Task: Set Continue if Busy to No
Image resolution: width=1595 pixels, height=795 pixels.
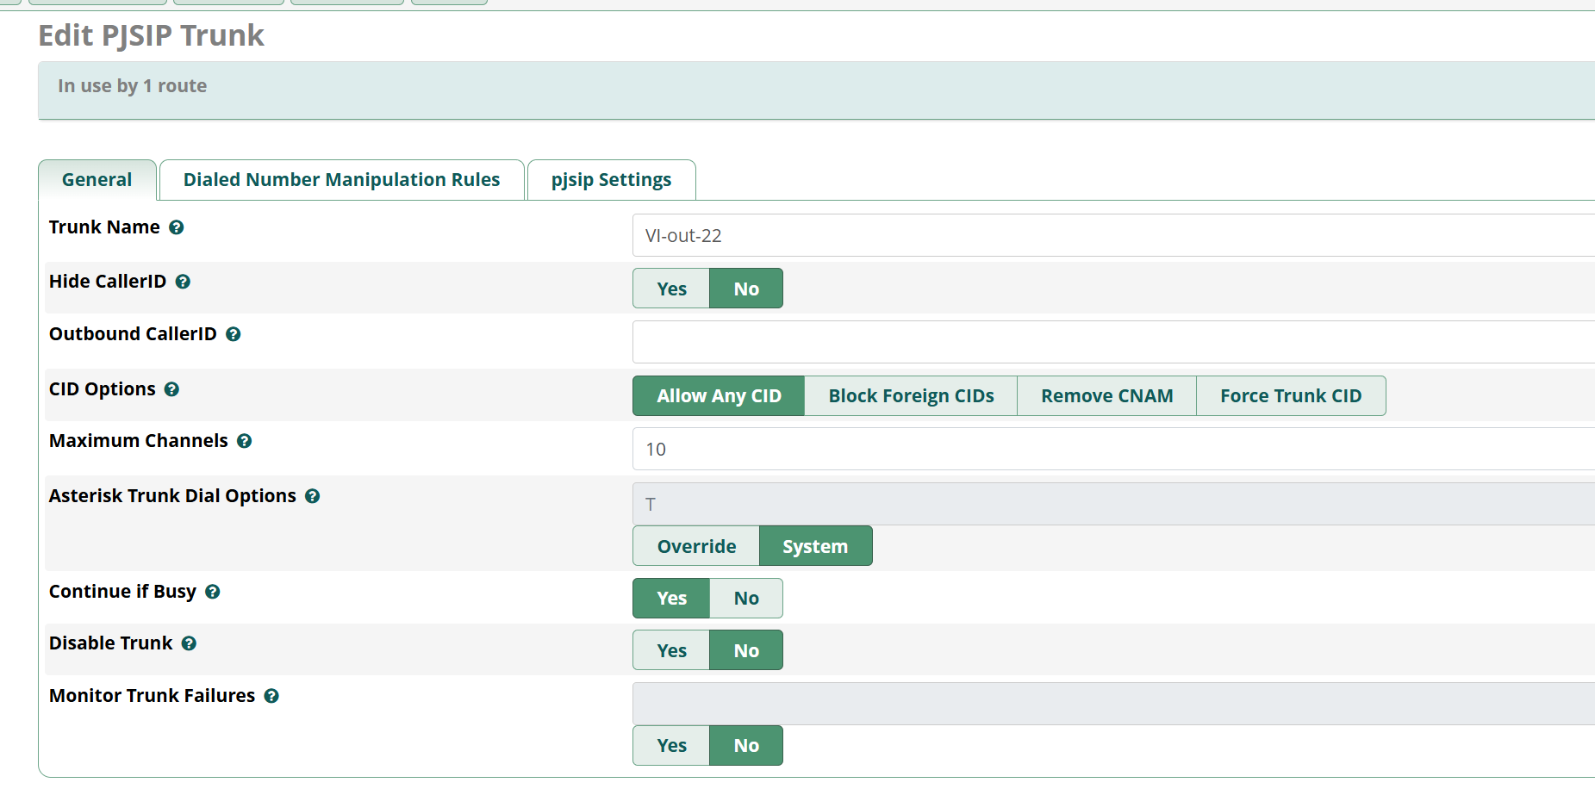Action: pyautogui.click(x=745, y=599)
